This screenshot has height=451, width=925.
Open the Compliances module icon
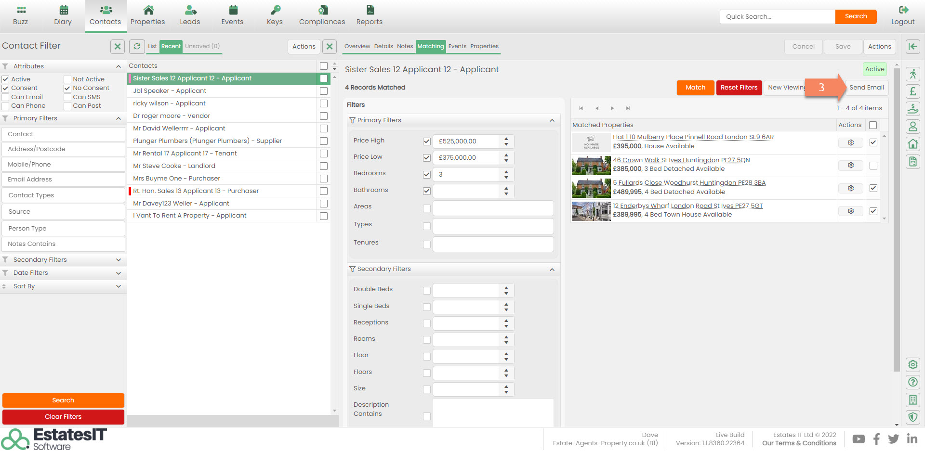pyautogui.click(x=322, y=11)
